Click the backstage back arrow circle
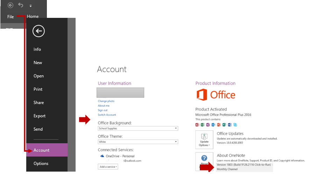Image resolution: width=316 pixels, height=180 pixels. click(x=38, y=31)
